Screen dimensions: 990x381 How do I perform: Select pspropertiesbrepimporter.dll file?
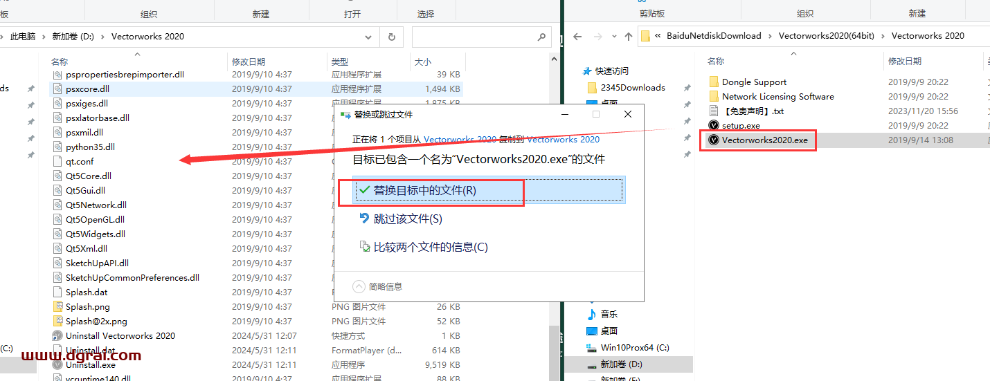[x=125, y=74]
